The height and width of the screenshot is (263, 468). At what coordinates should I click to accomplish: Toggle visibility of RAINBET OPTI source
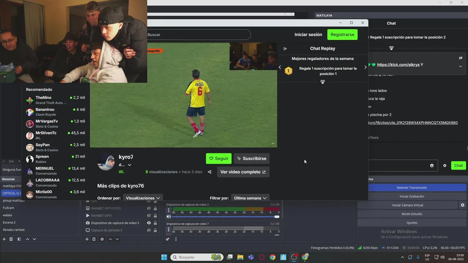(x=149, y=216)
